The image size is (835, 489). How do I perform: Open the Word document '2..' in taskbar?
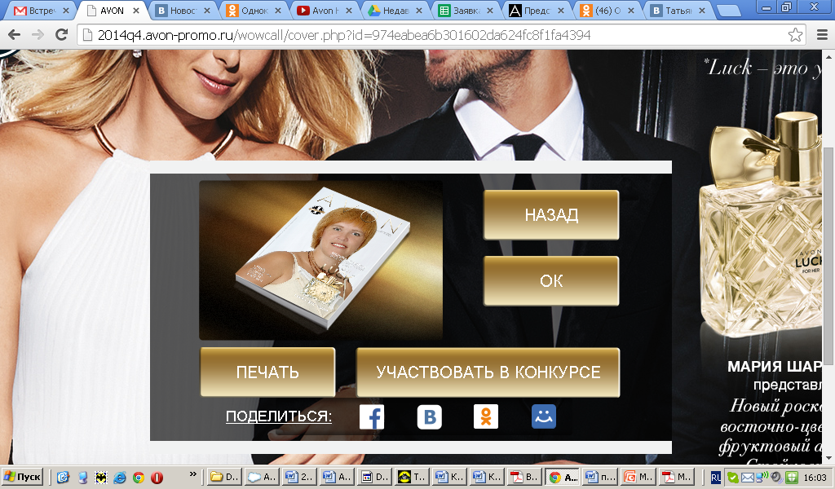(299, 477)
